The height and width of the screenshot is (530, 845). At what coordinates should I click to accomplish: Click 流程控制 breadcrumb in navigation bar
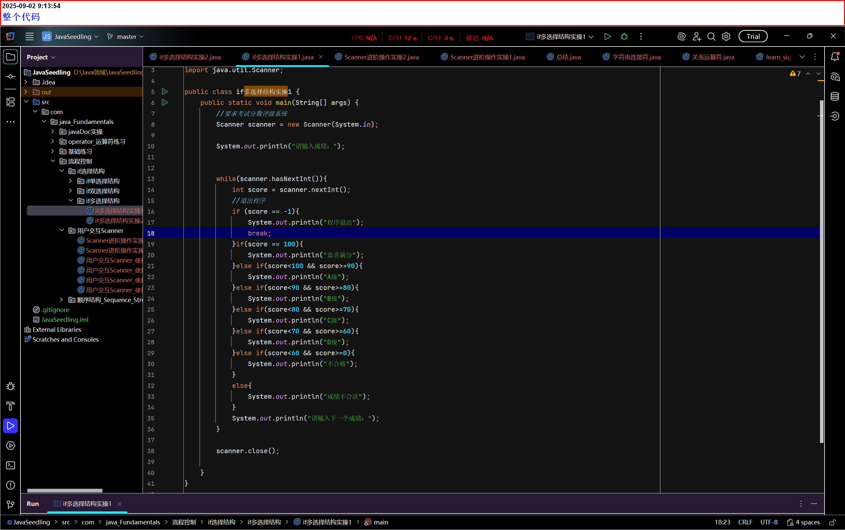point(184,522)
